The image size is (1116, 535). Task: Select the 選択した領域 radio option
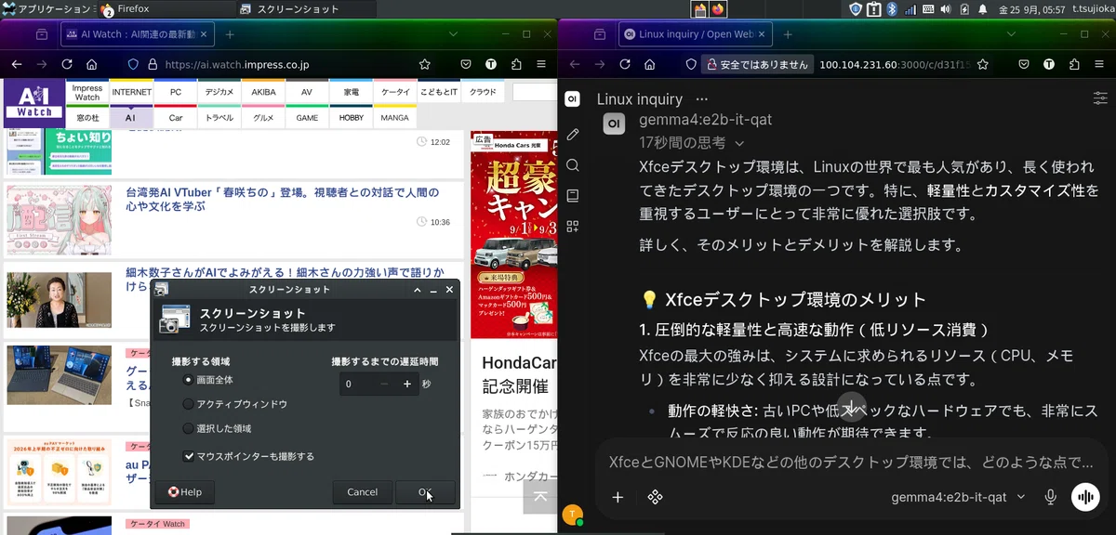pos(189,428)
